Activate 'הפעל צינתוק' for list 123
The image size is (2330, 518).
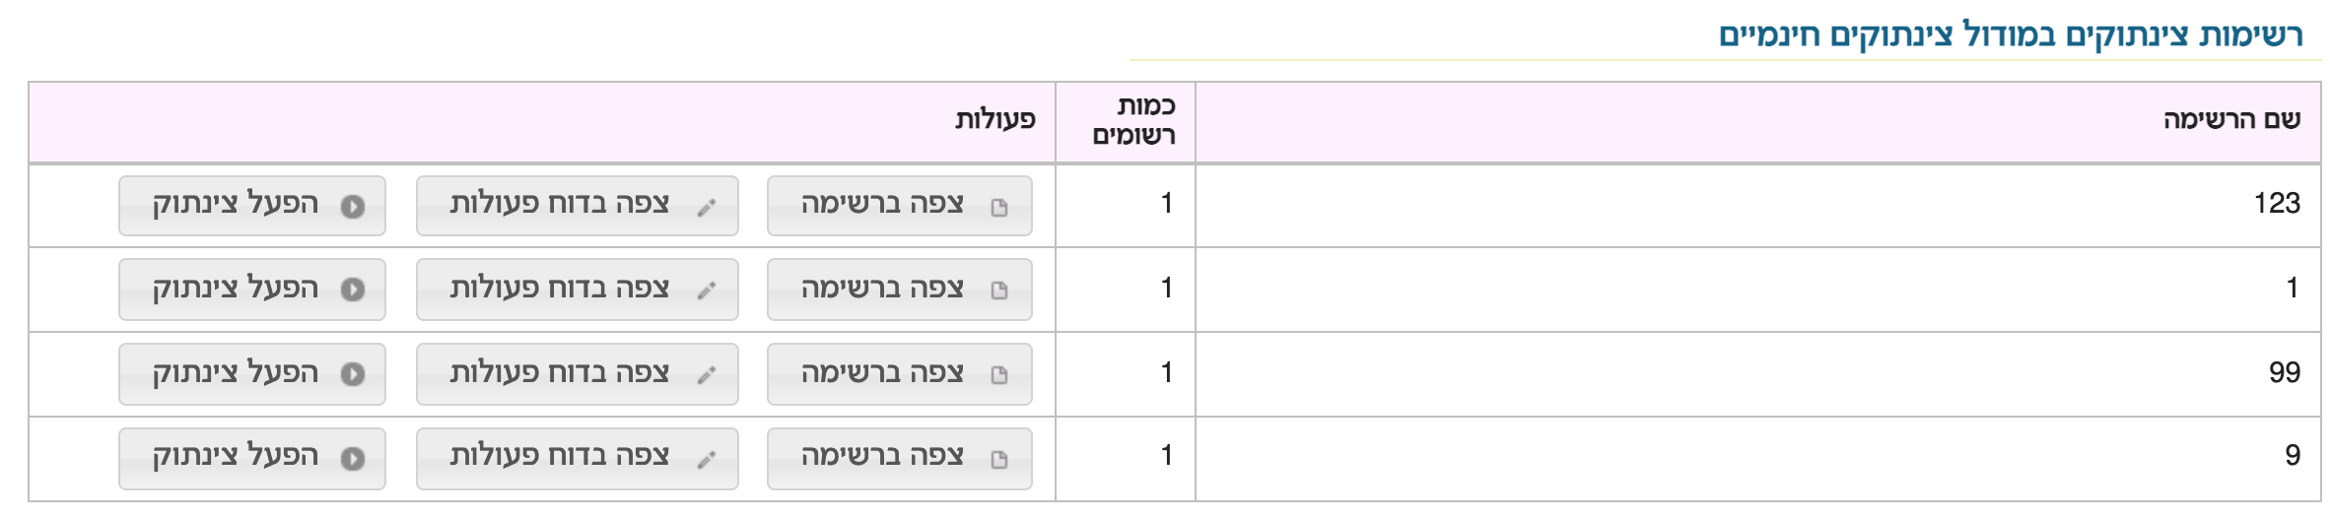click(252, 206)
